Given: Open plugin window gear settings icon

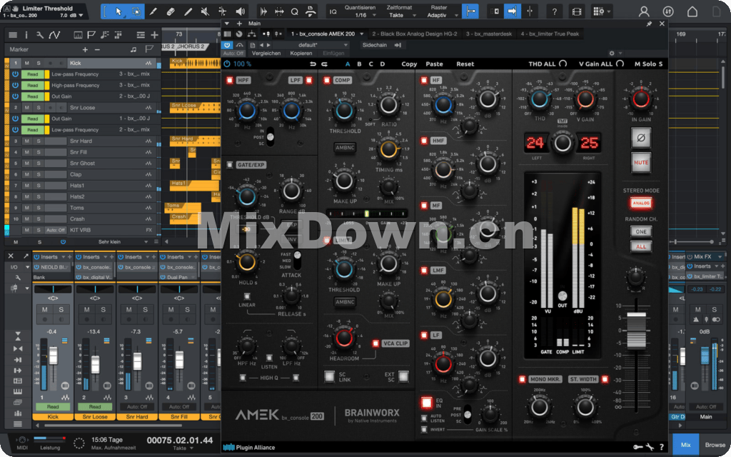Looking at the screenshot, I should point(612,53).
